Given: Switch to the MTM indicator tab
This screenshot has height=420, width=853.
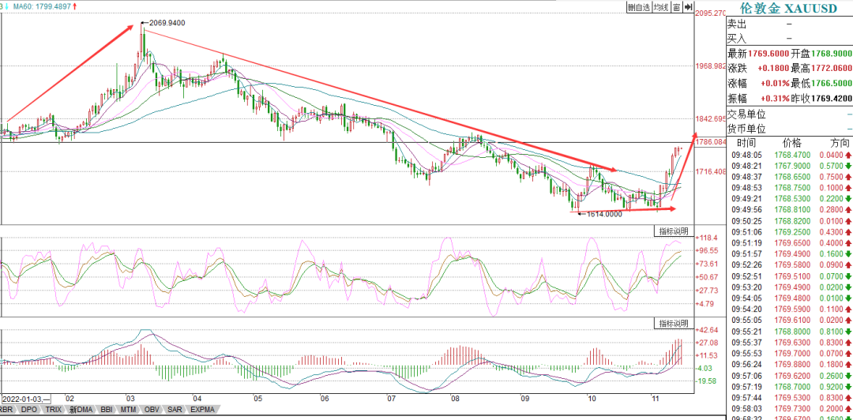Looking at the screenshot, I should pyautogui.click(x=129, y=410).
